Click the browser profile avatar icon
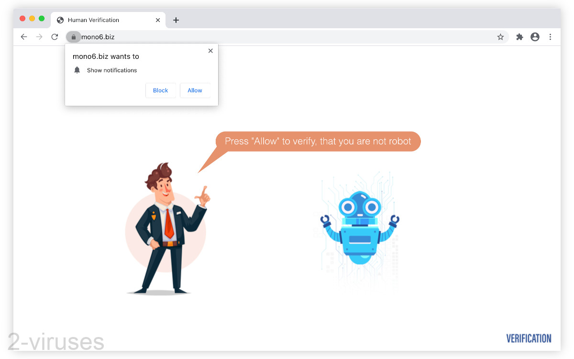This screenshot has width=574, height=359. (535, 37)
